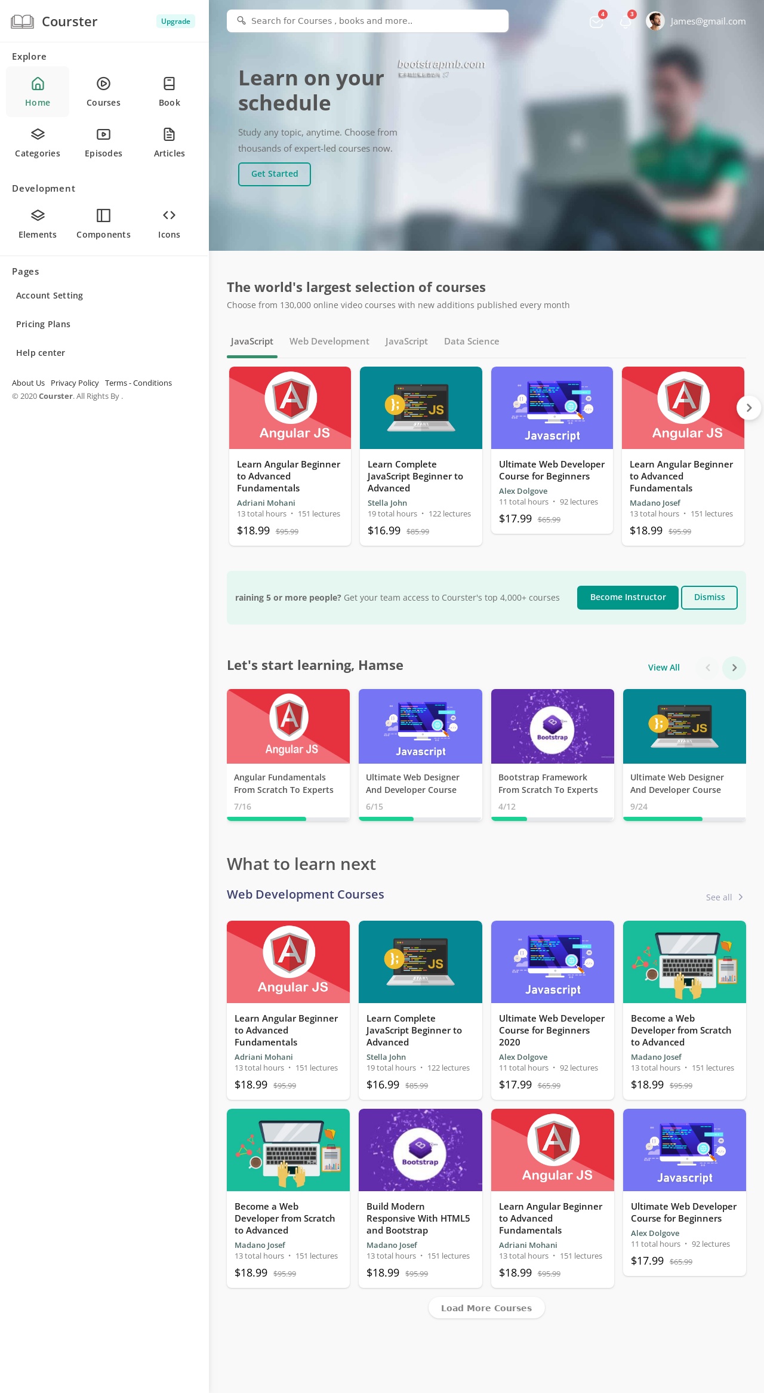Click progress bar of Bootstrap Framework 4/12
Screen dimensions: 764x1393
553,819
